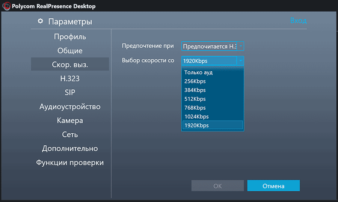This screenshot has height=202, width=338.
Task: Switch to the Камера tab
Action: point(70,121)
